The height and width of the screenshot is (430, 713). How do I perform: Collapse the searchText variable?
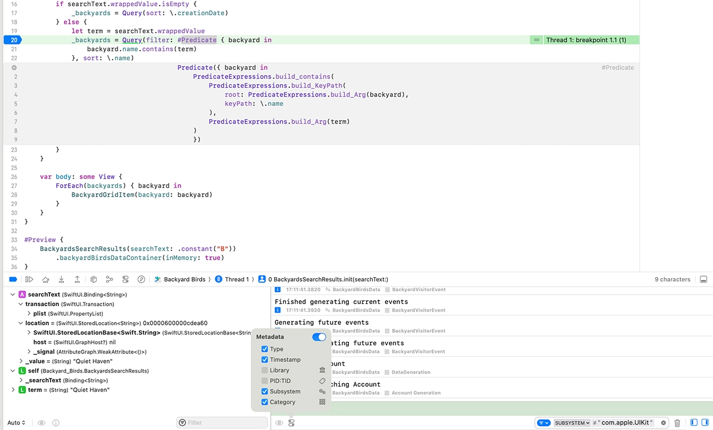point(13,295)
